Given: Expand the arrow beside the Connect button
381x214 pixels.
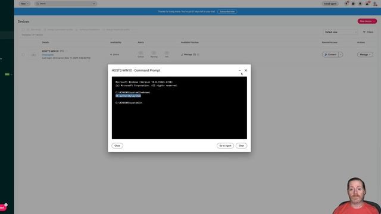Looking at the screenshot, I should (x=341, y=55).
